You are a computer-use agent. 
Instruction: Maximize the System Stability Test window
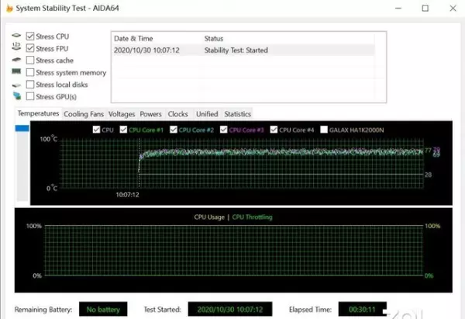(425, 9)
